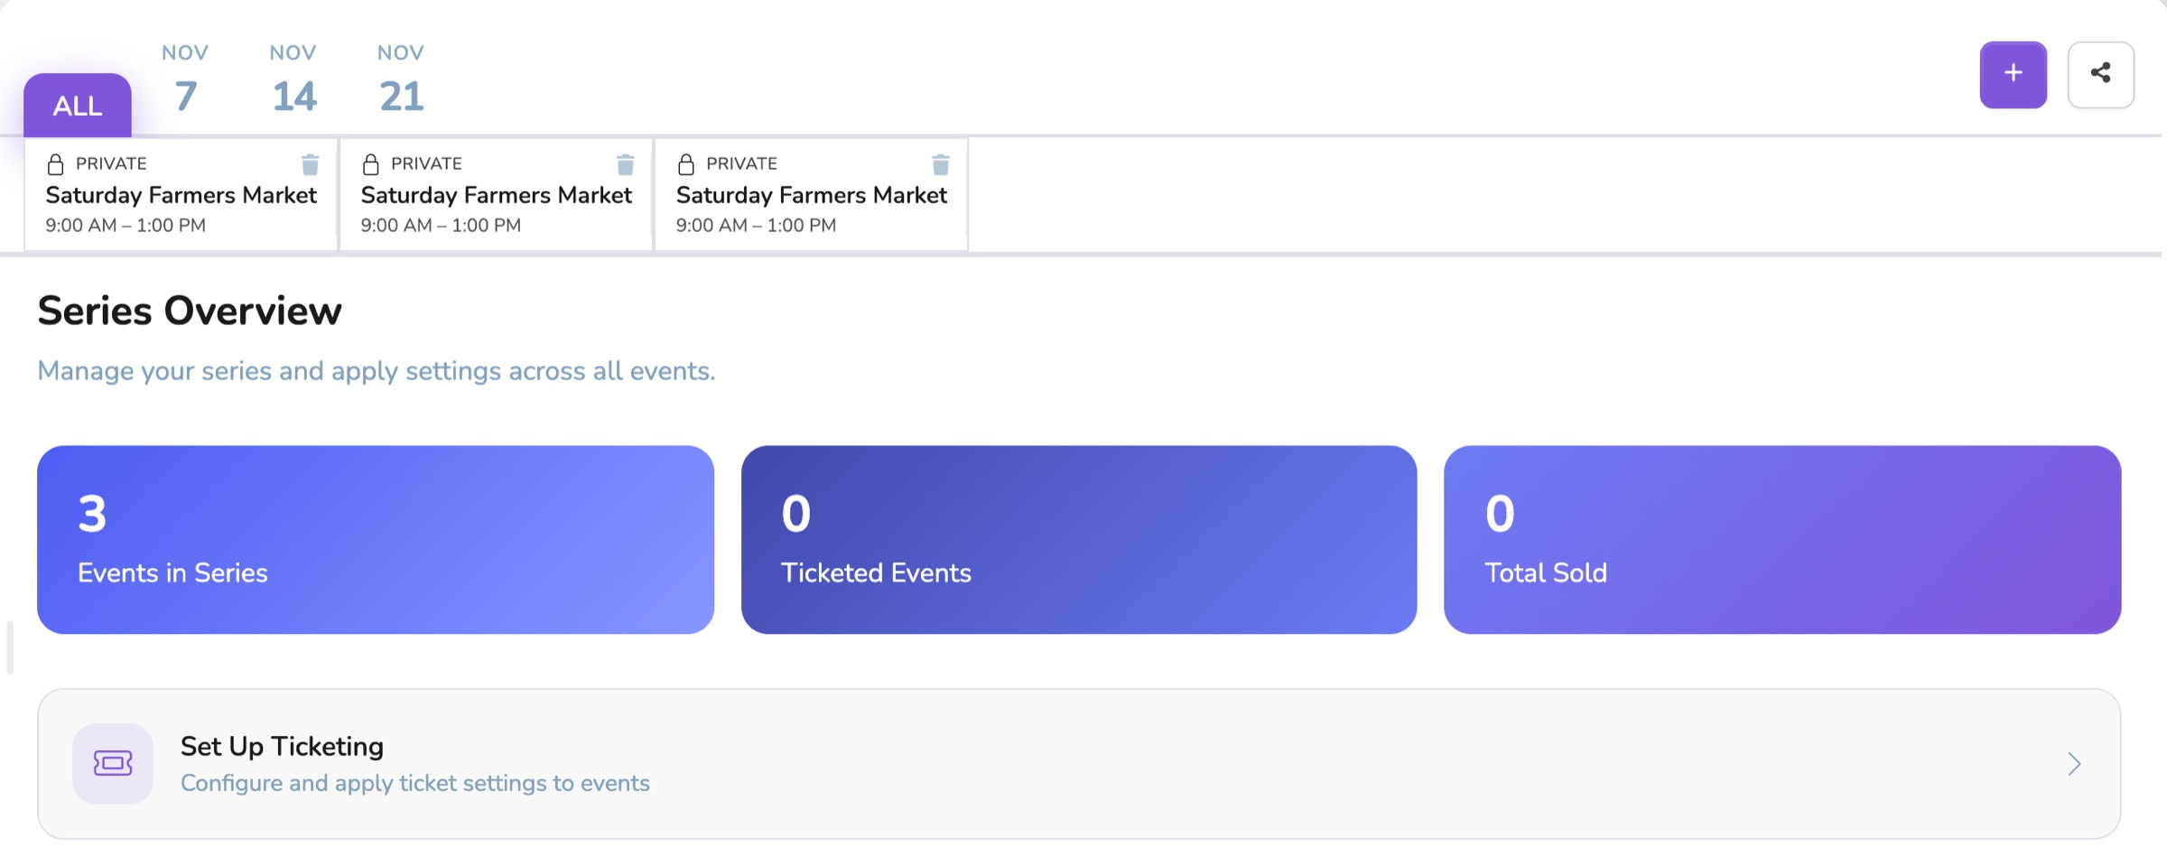Switch to the Nov 14 date tab
This screenshot has height=865, width=2167.
[293, 79]
